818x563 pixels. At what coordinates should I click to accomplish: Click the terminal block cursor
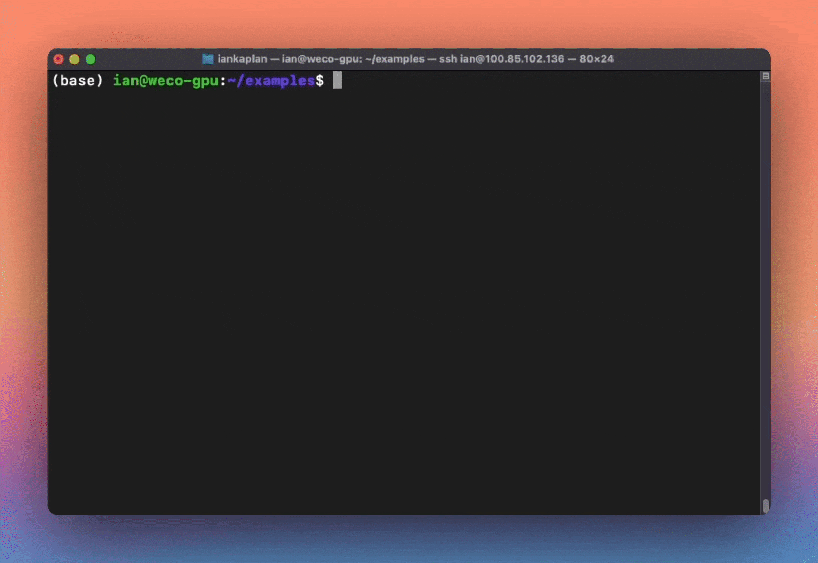pos(338,80)
